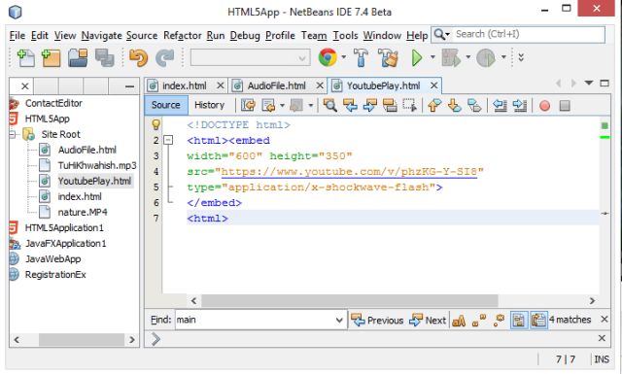
Task: Click Find Selection magnifier icon in editor
Action: (329, 105)
